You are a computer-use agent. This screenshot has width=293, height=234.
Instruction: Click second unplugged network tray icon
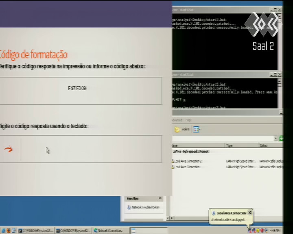(x=254, y=231)
